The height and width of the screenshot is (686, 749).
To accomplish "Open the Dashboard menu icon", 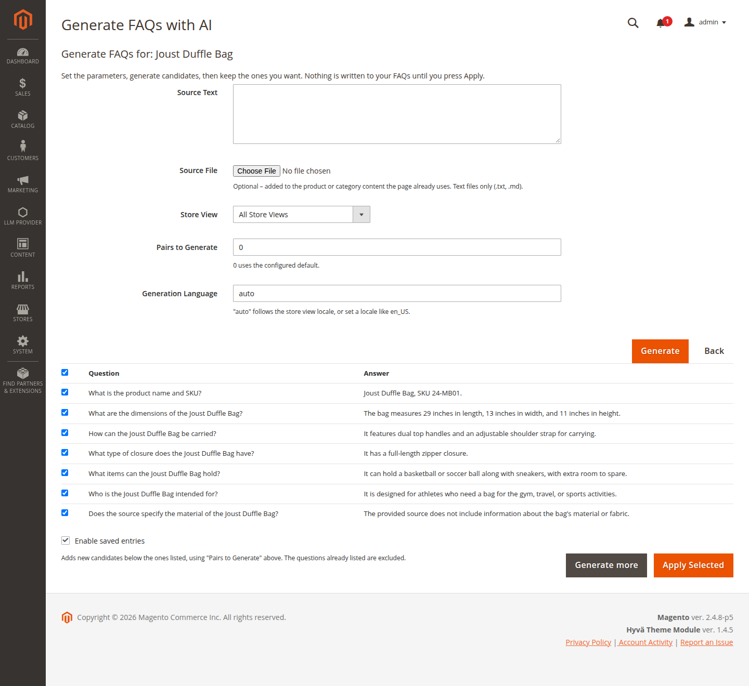I will 23,52.
